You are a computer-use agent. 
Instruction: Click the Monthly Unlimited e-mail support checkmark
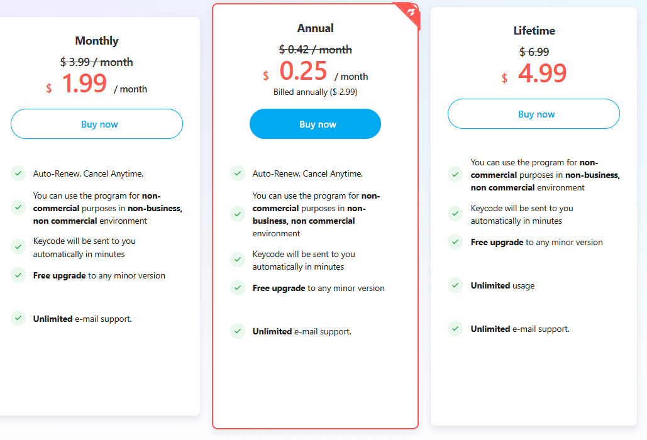pyautogui.click(x=18, y=319)
